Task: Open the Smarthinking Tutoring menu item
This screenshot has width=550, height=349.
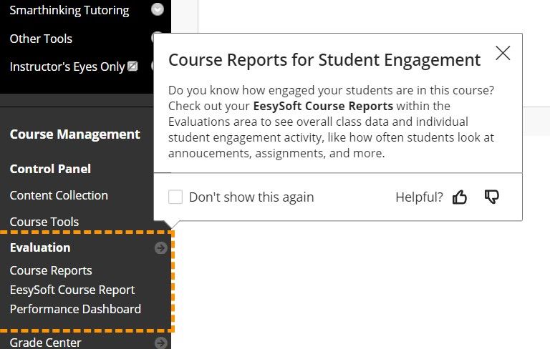Action: [x=69, y=10]
